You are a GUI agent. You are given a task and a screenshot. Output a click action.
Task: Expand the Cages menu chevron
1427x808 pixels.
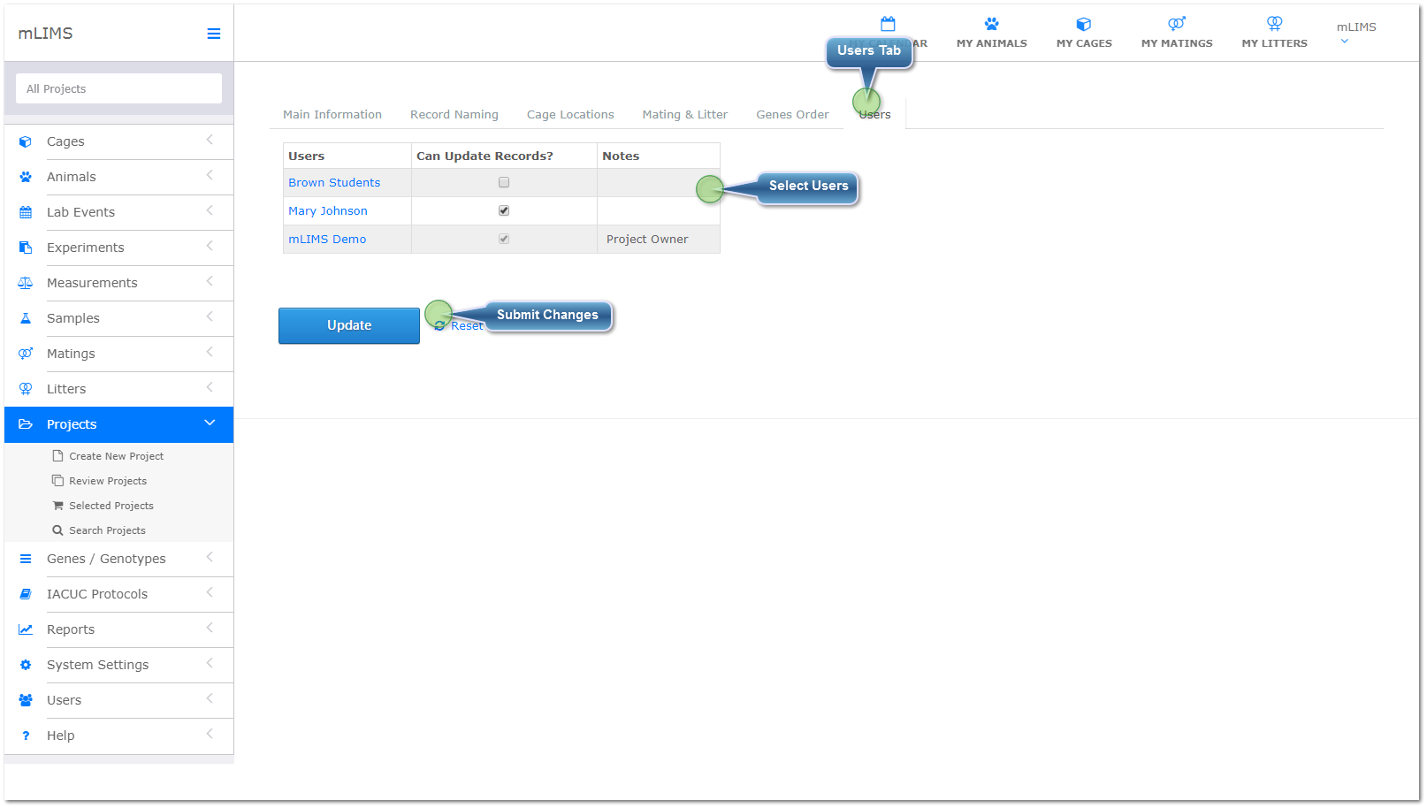click(x=210, y=140)
